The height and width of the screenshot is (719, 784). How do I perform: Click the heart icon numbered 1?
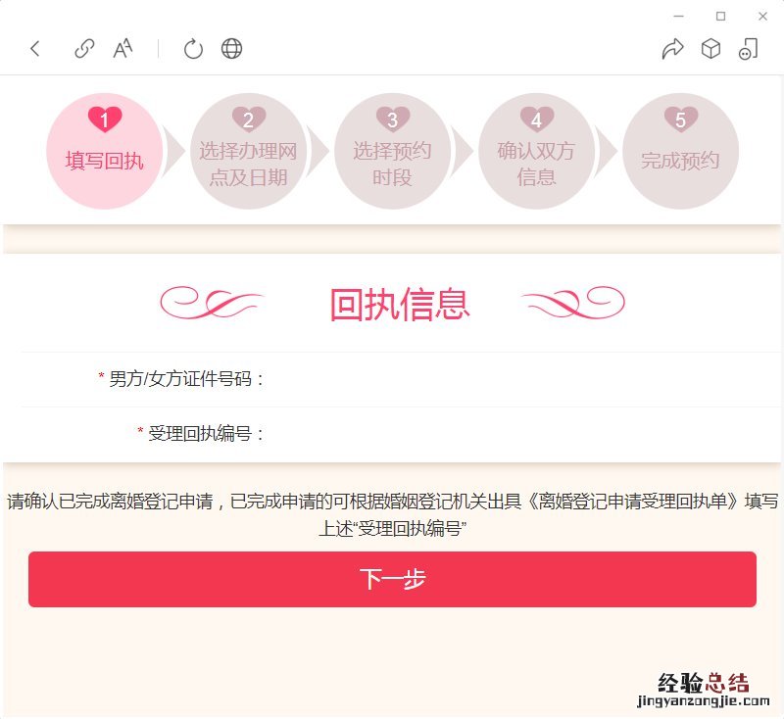point(105,119)
